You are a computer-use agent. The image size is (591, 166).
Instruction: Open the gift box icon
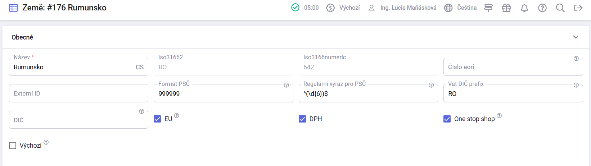(506, 8)
